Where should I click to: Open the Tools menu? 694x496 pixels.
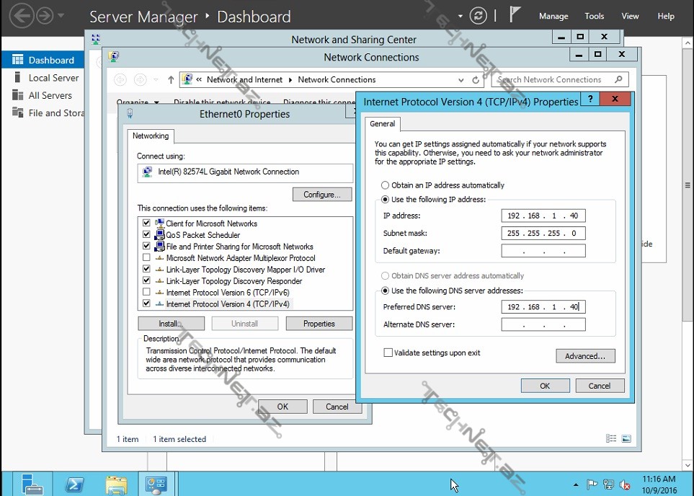click(x=594, y=16)
